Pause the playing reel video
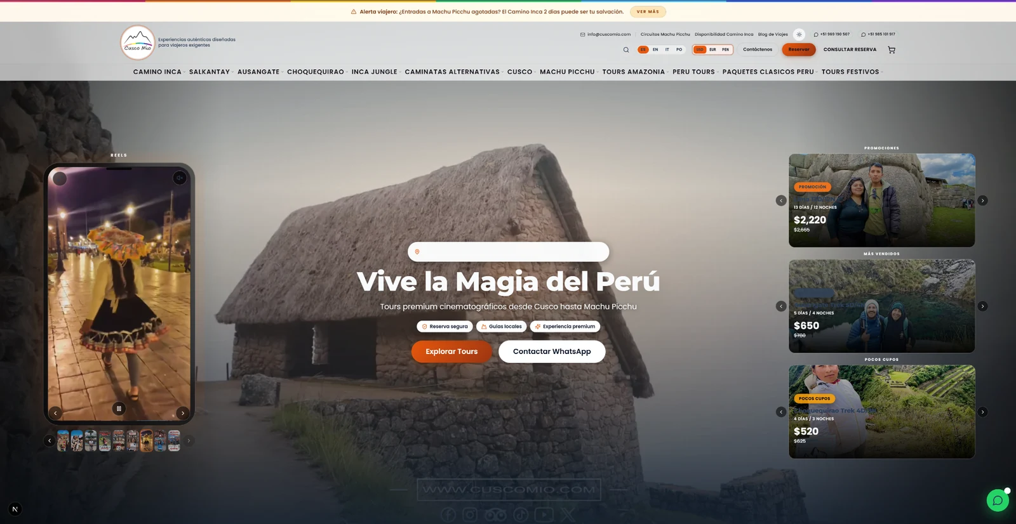Image resolution: width=1016 pixels, height=524 pixels. (119, 409)
